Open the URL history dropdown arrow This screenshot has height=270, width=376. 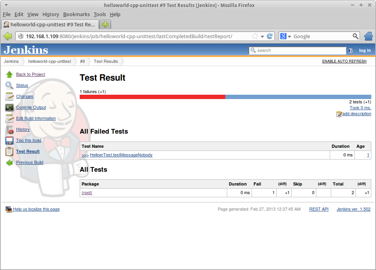click(262, 37)
